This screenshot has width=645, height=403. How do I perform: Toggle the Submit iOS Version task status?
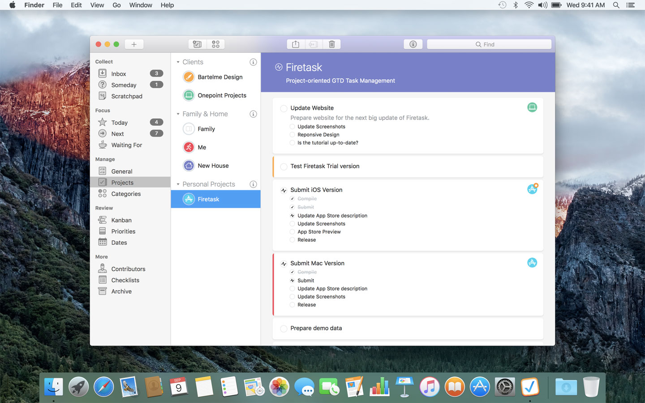click(284, 190)
